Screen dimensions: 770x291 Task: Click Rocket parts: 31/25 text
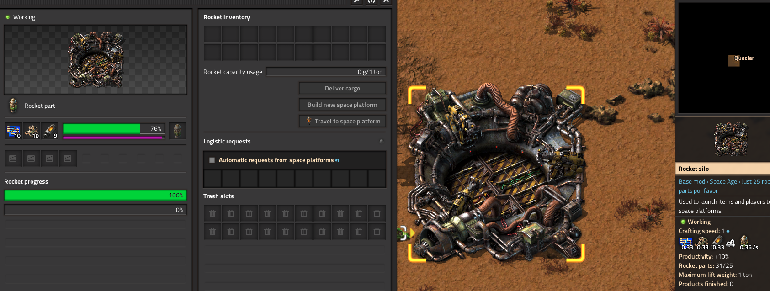706,265
